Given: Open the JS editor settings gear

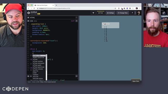Looking at the screenshot, I should tap(28, 76).
